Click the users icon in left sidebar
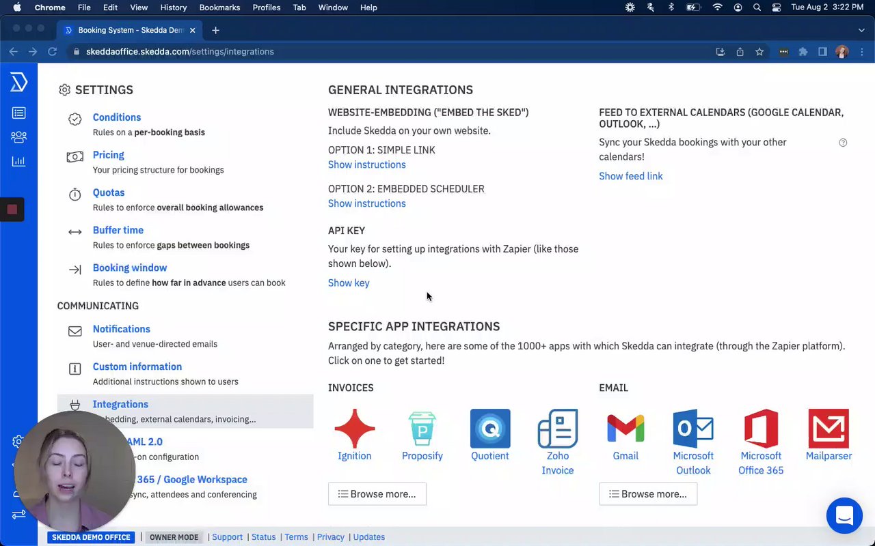 [x=18, y=137]
